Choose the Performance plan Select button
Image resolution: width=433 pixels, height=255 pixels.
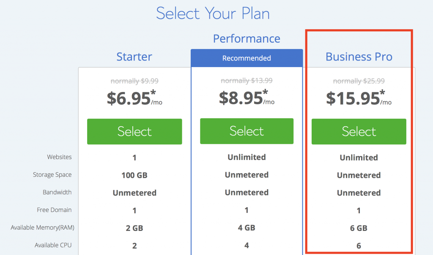(247, 131)
